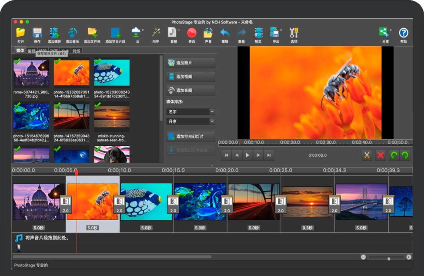Click the red 旁白 narration record icon

(192, 33)
